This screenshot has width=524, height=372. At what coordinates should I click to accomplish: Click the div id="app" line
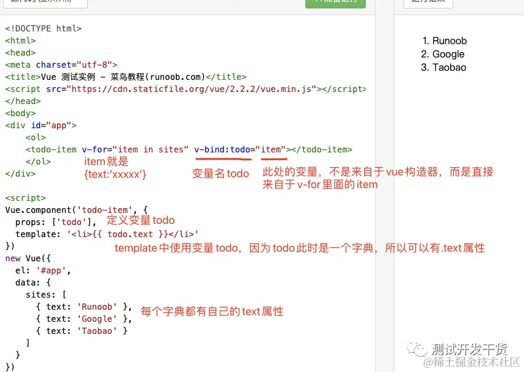pyautogui.click(x=41, y=125)
